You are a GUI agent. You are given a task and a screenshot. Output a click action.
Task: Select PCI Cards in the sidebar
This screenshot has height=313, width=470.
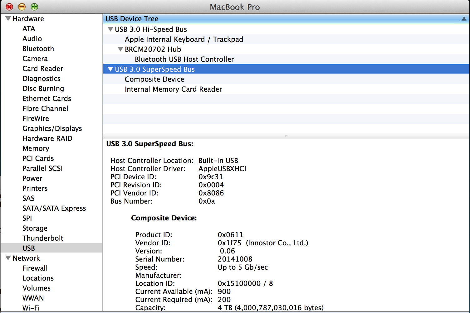38,158
